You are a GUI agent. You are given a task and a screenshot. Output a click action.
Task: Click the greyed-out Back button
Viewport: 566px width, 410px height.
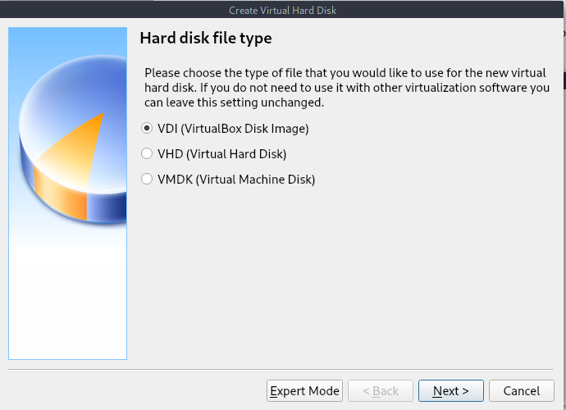click(x=381, y=390)
